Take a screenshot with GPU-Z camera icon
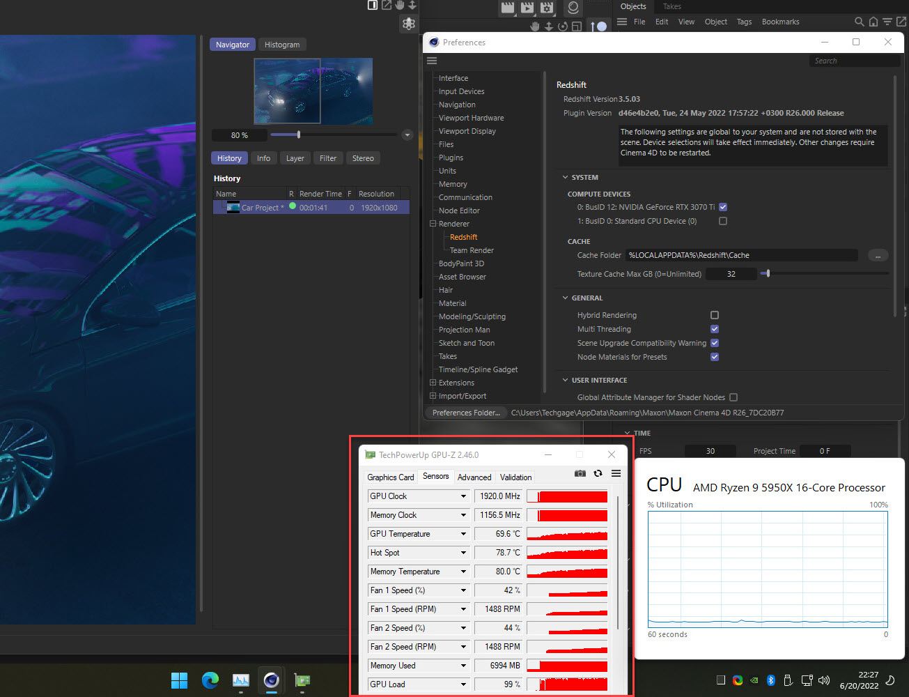The width and height of the screenshot is (909, 697). coord(580,473)
